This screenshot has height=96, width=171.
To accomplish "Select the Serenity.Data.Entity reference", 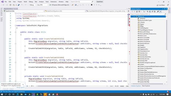I will tap(145, 57).
